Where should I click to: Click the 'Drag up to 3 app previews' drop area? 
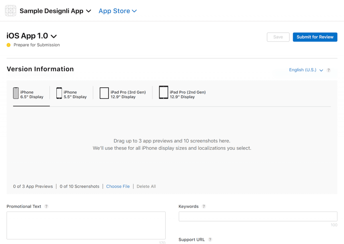click(172, 145)
